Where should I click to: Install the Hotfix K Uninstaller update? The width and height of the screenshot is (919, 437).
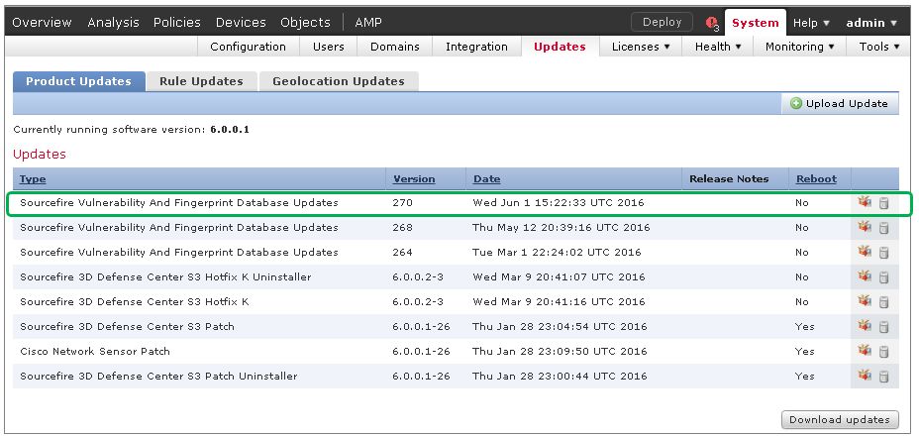point(864,276)
